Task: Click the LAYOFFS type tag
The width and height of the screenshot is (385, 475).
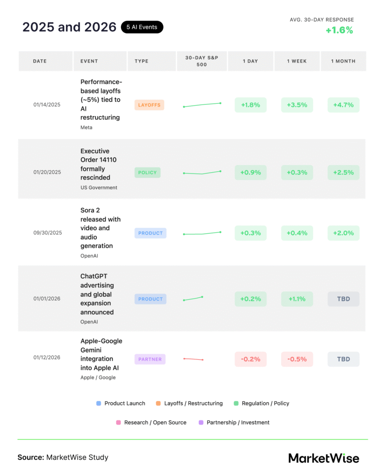Action: coord(149,105)
